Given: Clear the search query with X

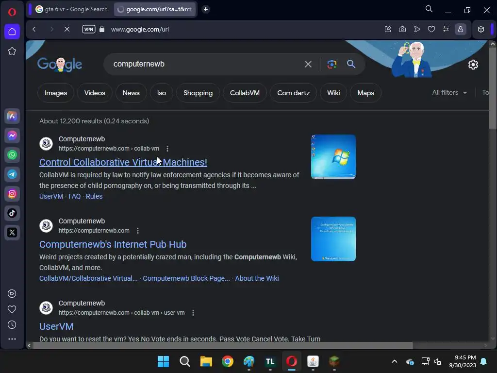Looking at the screenshot, I should point(308,64).
